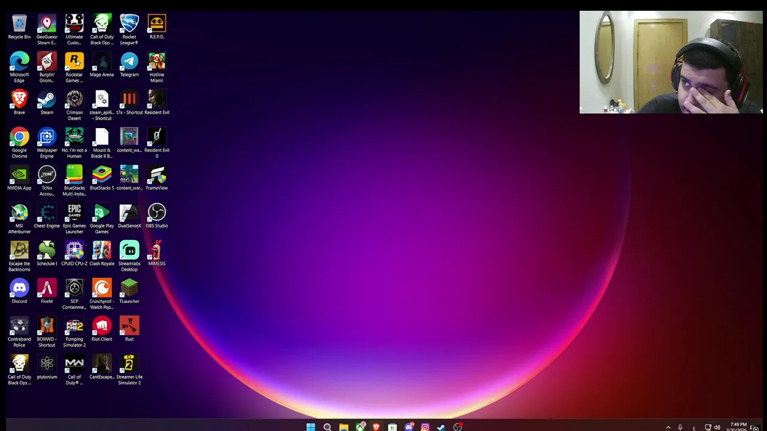Image resolution: width=767 pixels, height=431 pixels.
Task: Expand the hidden system tray icons chevron
Action: 668,427
